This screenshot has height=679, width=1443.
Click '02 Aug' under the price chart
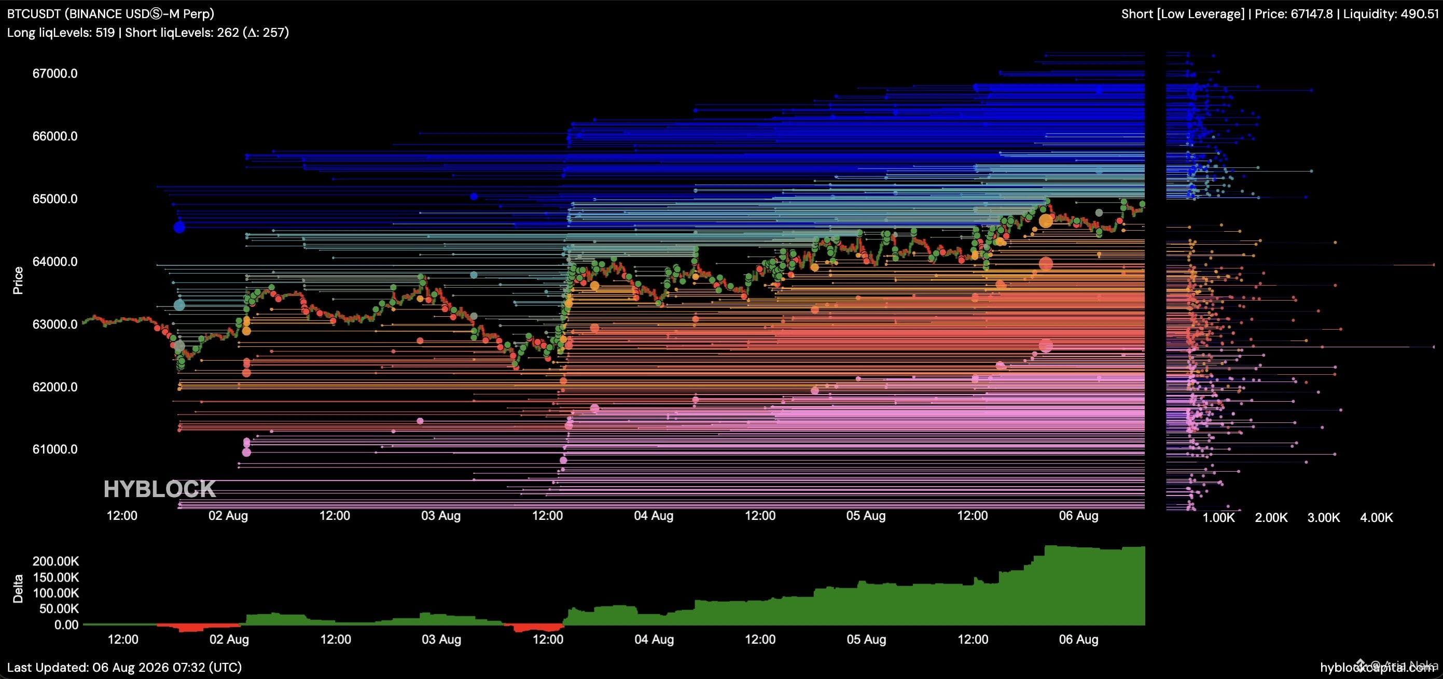point(228,516)
